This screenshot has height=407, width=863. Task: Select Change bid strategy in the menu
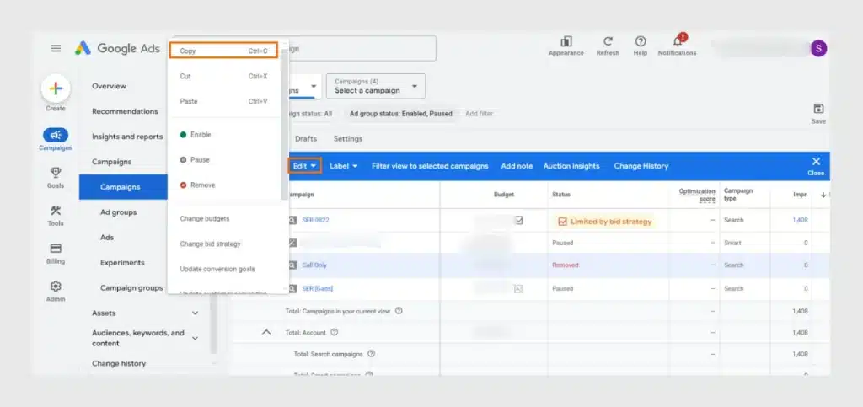223,244
